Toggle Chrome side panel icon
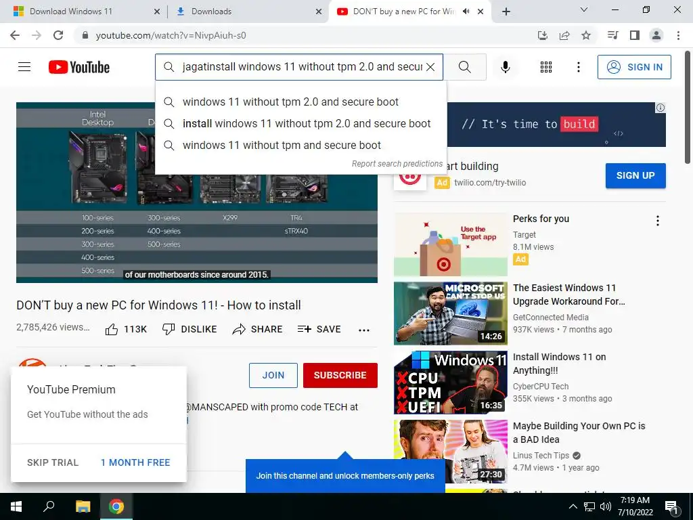 (635, 35)
